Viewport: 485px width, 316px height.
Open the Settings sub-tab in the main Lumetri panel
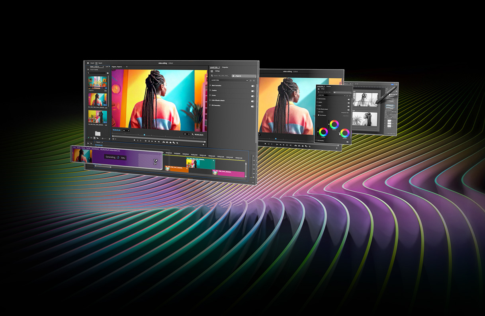[x=217, y=71]
